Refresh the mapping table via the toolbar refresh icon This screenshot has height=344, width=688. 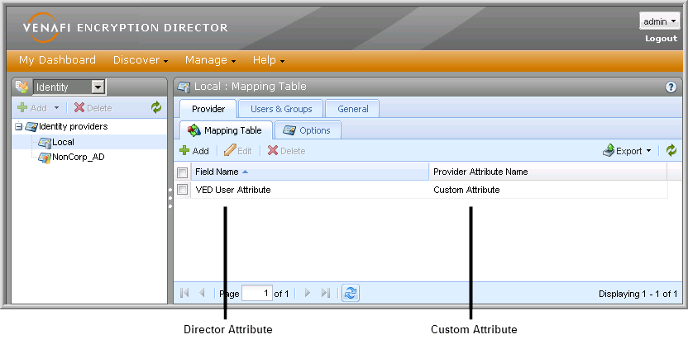(x=671, y=151)
